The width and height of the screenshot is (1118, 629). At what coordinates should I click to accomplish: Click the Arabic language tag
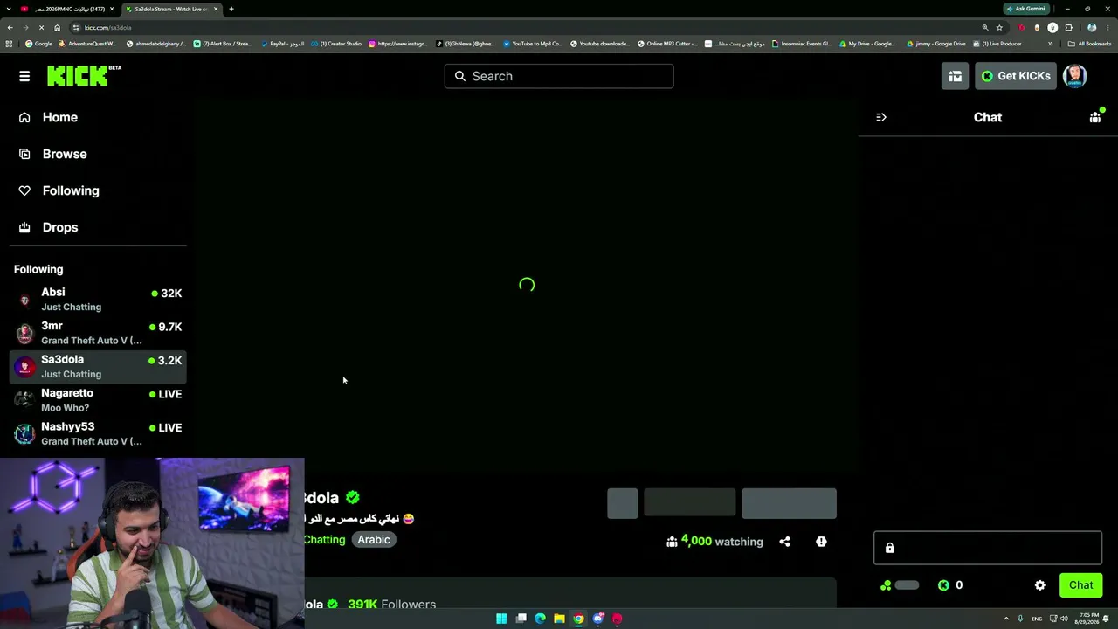[x=374, y=540]
